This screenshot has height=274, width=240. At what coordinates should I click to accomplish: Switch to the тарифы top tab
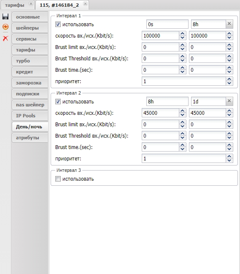tap(15, 5)
